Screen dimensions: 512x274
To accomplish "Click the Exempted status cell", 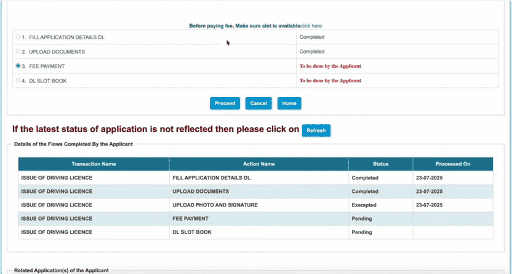I will tap(364, 205).
